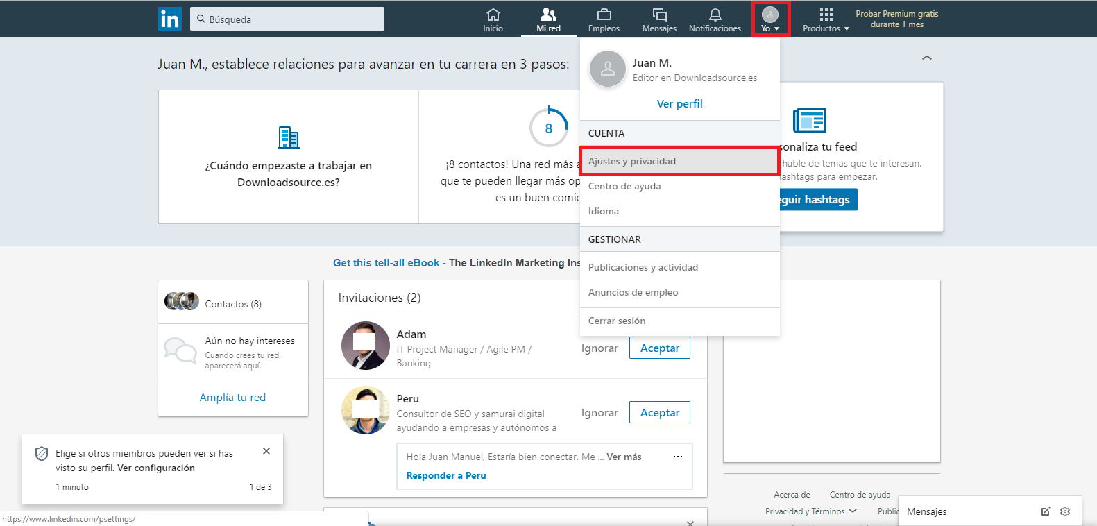
Task: Click the LinkedIn logo
Action: [170, 19]
